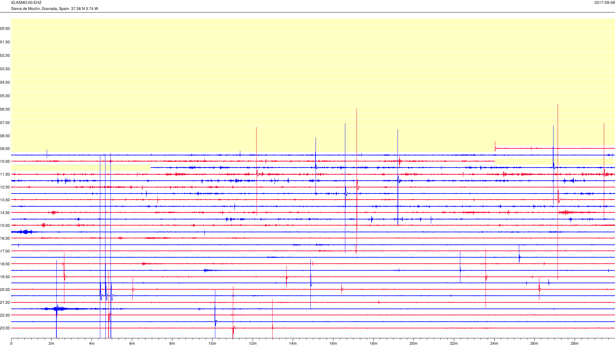The width and height of the screenshot is (615, 346).
Task: Click the 8m axis tick label
Action: [x=172, y=343]
